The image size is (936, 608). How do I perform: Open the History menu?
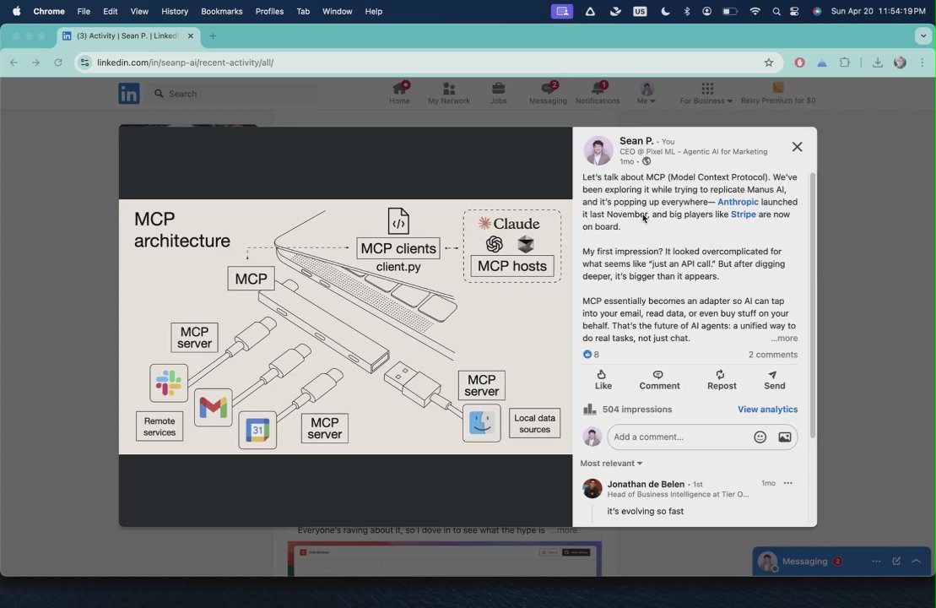(x=175, y=11)
